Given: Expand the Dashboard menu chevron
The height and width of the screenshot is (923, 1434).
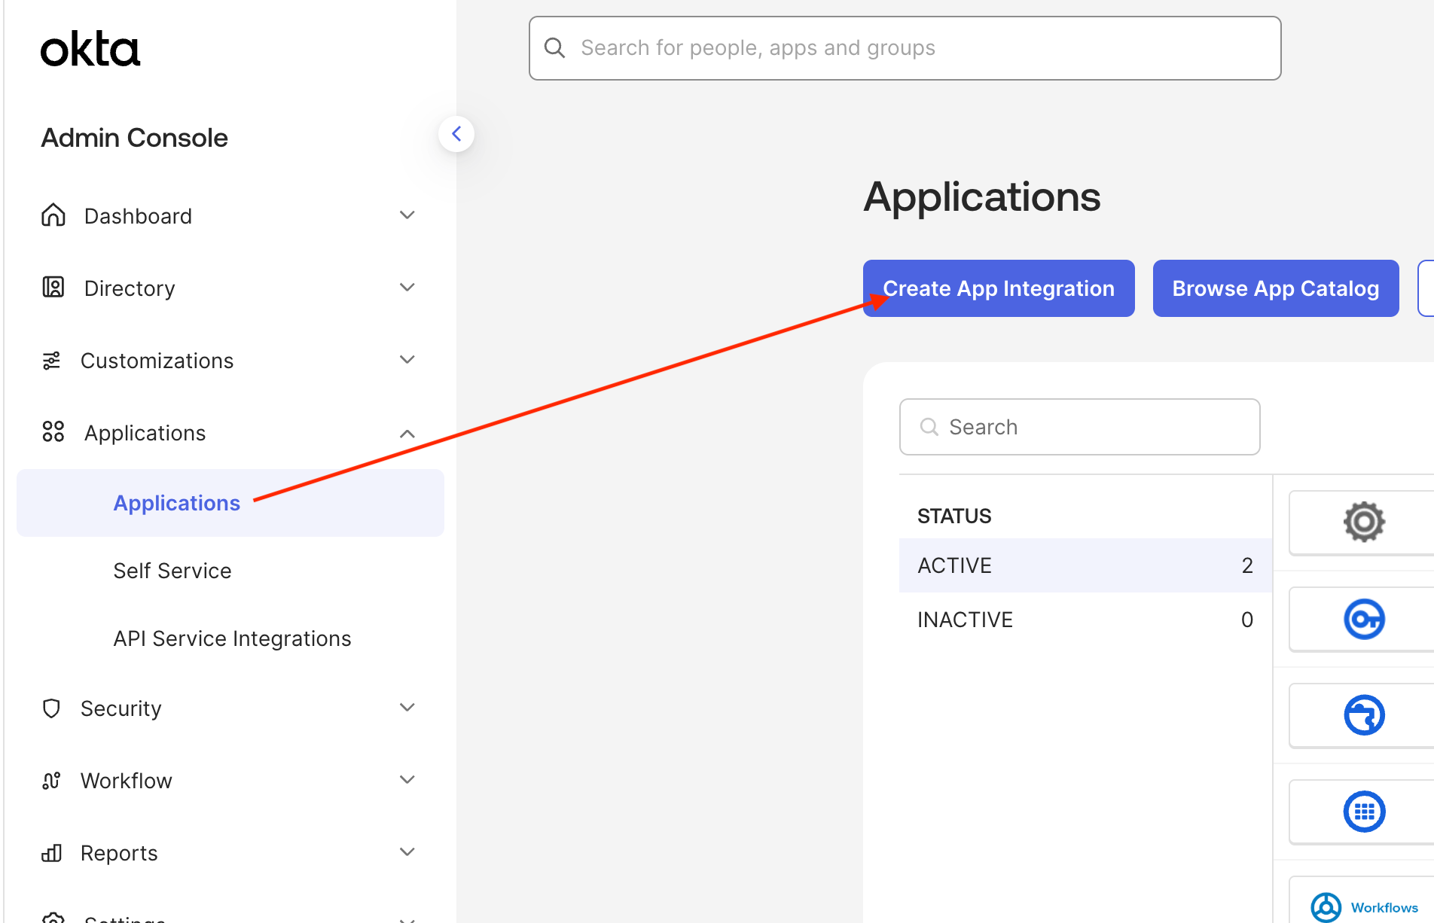Looking at the screenshot, I should pos(407,215).
